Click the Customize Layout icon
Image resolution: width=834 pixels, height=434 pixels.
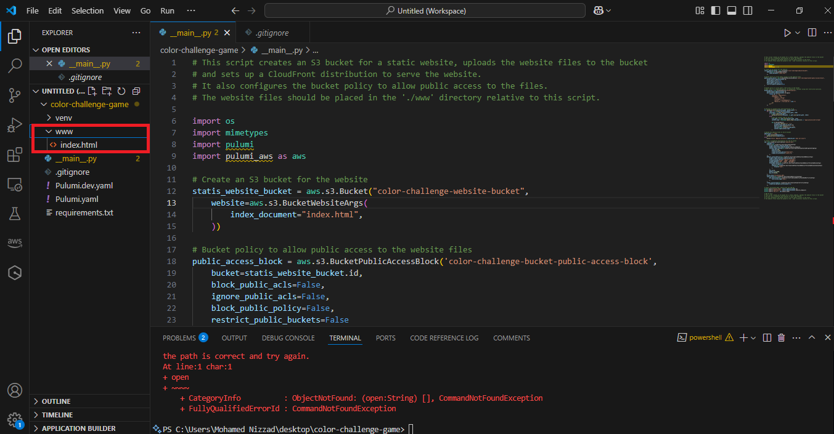pyautogui.click(x=700, y=10)
